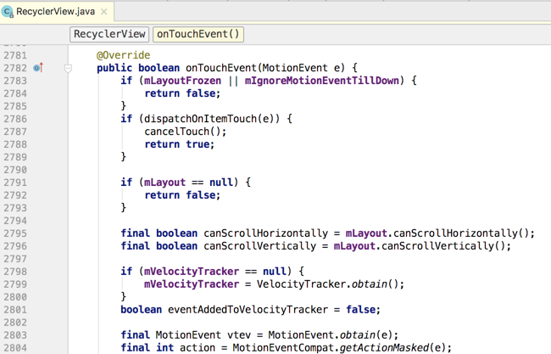Screen dimensions: 551x354
Task: Click the @Override annotation
Action: coord(124,55)
